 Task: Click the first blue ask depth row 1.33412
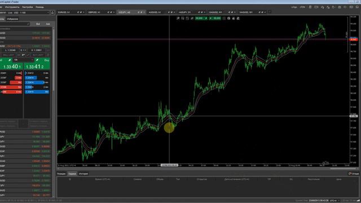37,73
